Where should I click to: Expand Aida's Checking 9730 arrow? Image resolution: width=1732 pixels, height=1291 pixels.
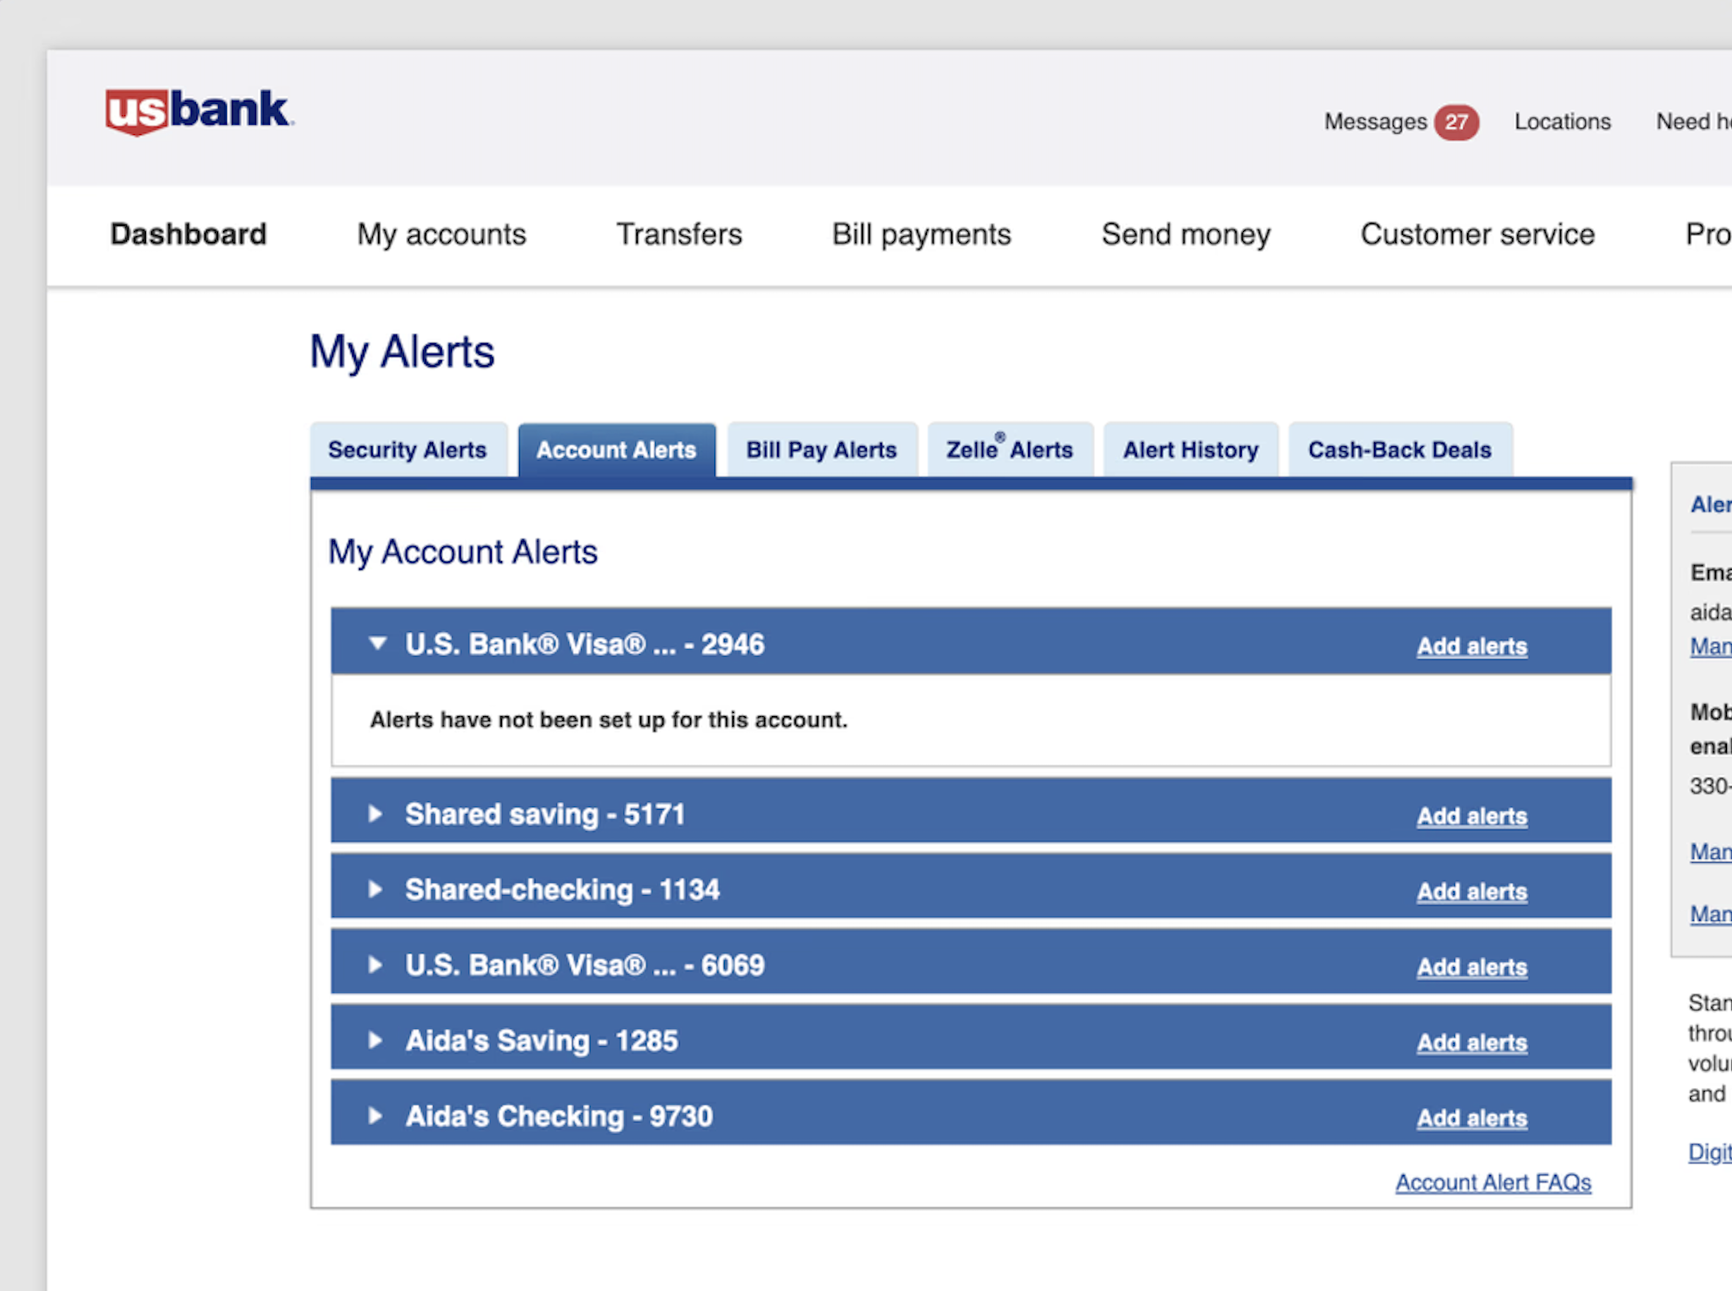(375, 1115)
